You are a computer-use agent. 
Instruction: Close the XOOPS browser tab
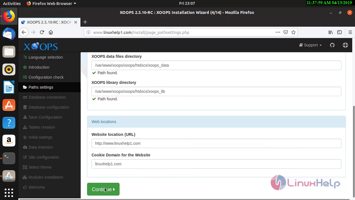point(76,22)
